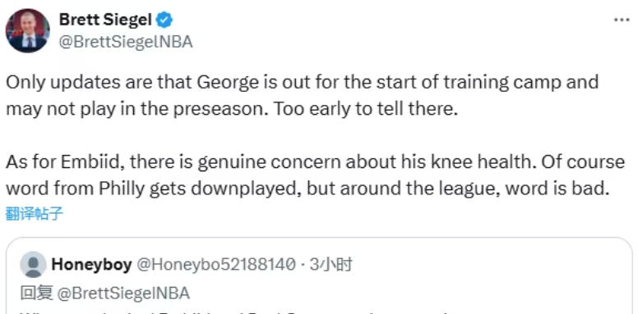The image size is (638, 314).
Task: Open Brett Siegel's profile avatar
Action: (x=27, y=31)
